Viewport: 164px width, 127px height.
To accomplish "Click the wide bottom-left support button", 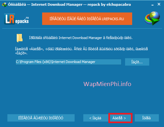I will tap(41, 118).
